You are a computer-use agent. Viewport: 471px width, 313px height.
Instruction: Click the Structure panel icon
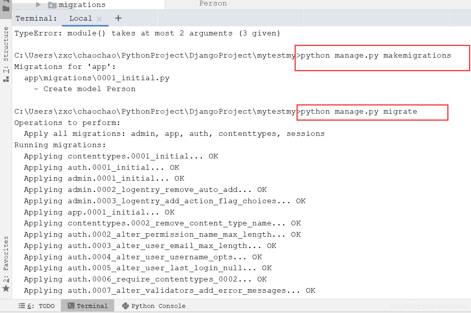click(6, 79)
